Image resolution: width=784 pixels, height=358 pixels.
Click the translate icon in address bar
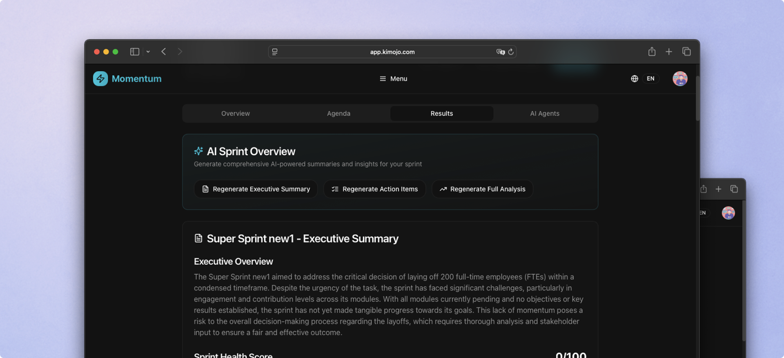coord(500,52)
